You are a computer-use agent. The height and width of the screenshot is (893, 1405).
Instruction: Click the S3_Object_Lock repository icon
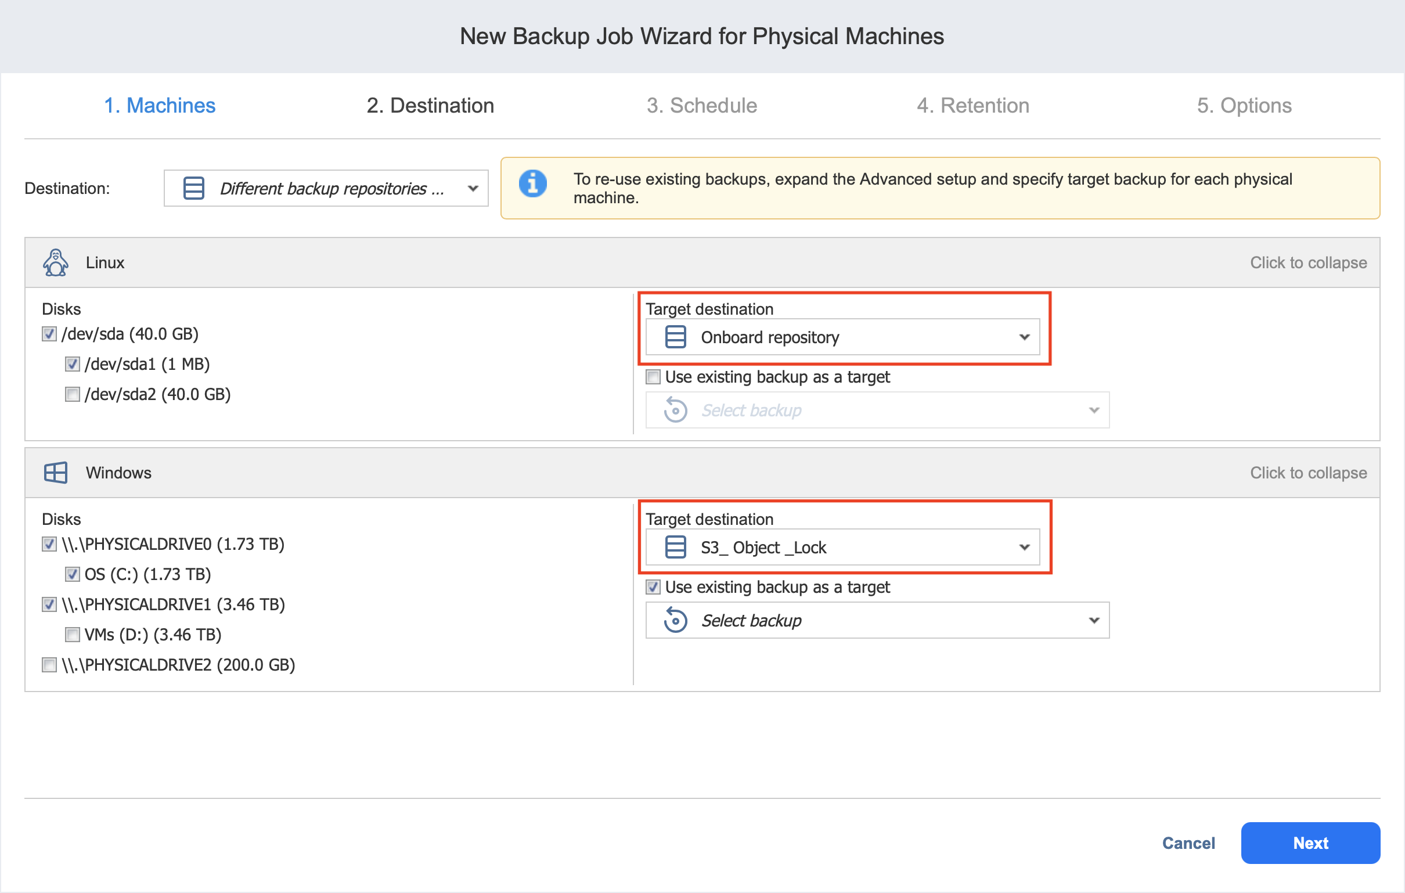click(x=675, y=548)
